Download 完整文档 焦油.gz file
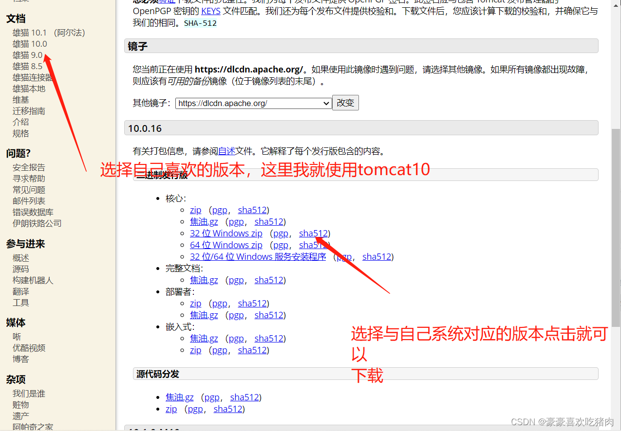This screenshot has height=431, width=621. coord(204,280)
